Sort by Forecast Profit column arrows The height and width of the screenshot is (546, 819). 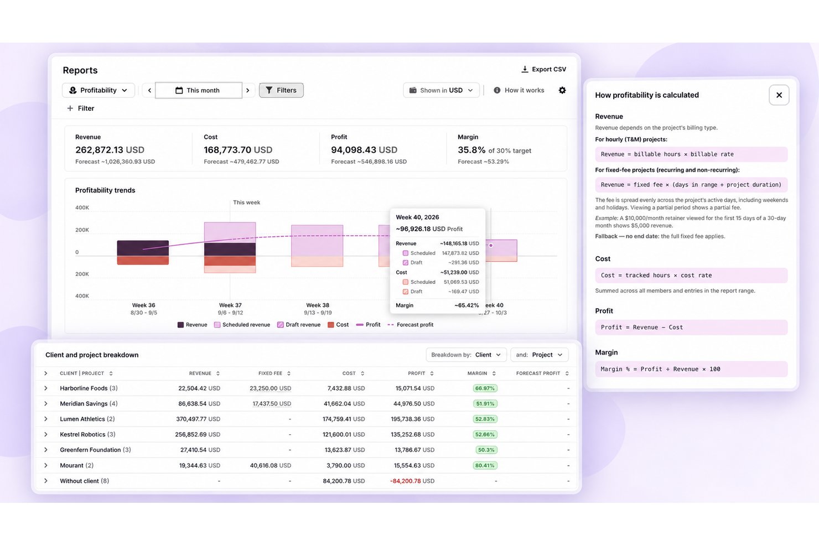coord(567,373)
